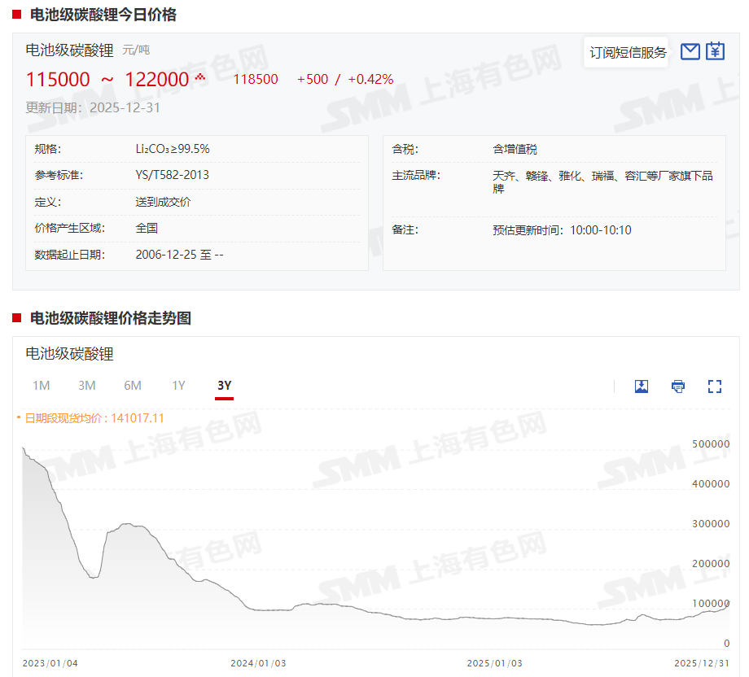Save chart as image icon
This screenshot has width=749, height=677.
point(642,387)
